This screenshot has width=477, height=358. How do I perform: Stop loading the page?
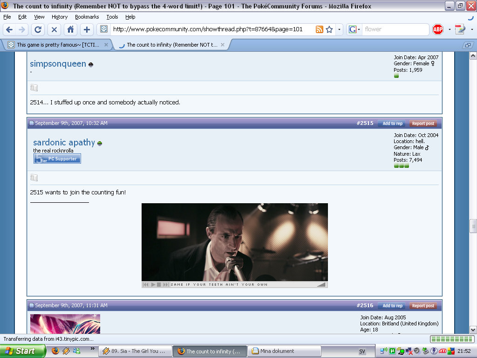tap(54, 29)
